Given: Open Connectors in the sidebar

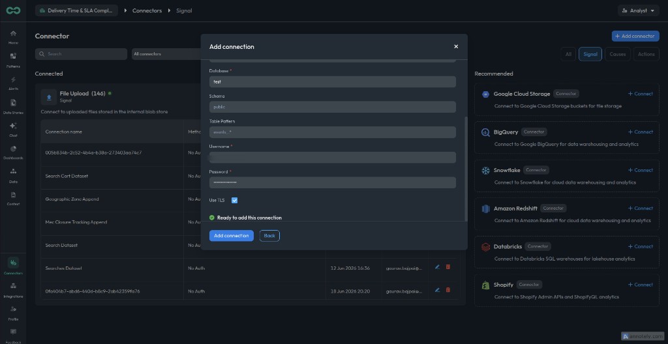Looking at the screenshot, I should (13, 266).
